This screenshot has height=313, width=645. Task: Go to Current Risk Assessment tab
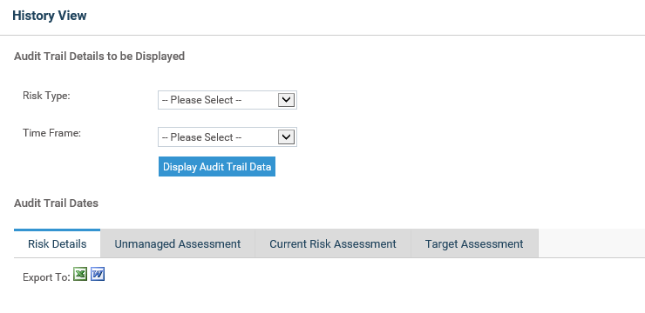coord(333,243)
